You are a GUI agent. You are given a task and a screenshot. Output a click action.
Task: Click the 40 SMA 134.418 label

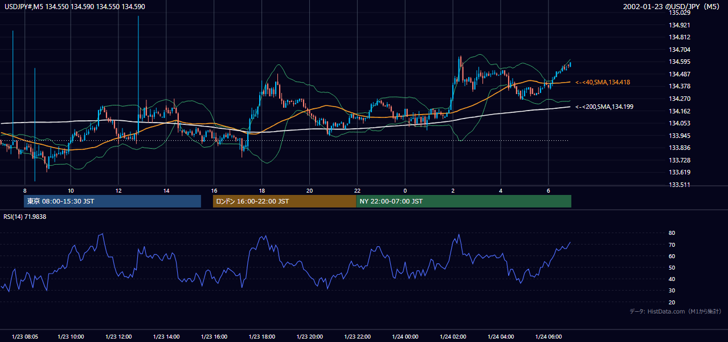[603, 83]
